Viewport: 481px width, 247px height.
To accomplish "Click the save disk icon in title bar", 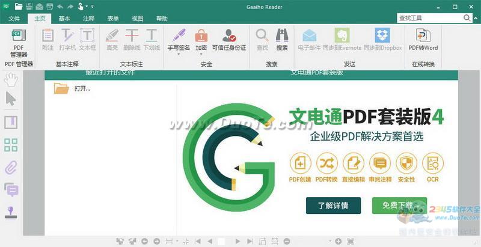I will [29, 6].
